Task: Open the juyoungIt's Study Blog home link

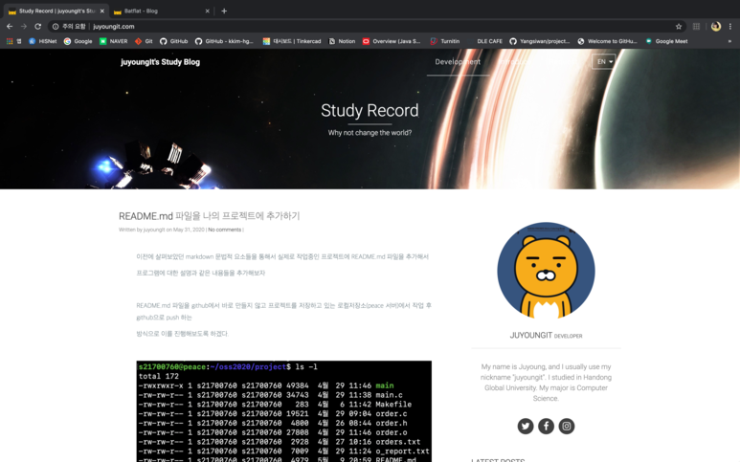Action: pos(160,62)
